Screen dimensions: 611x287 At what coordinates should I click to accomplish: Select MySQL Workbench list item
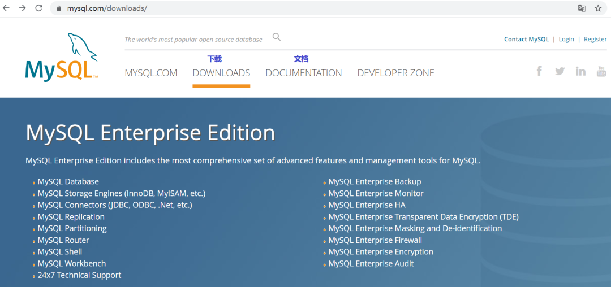point(72,264)
